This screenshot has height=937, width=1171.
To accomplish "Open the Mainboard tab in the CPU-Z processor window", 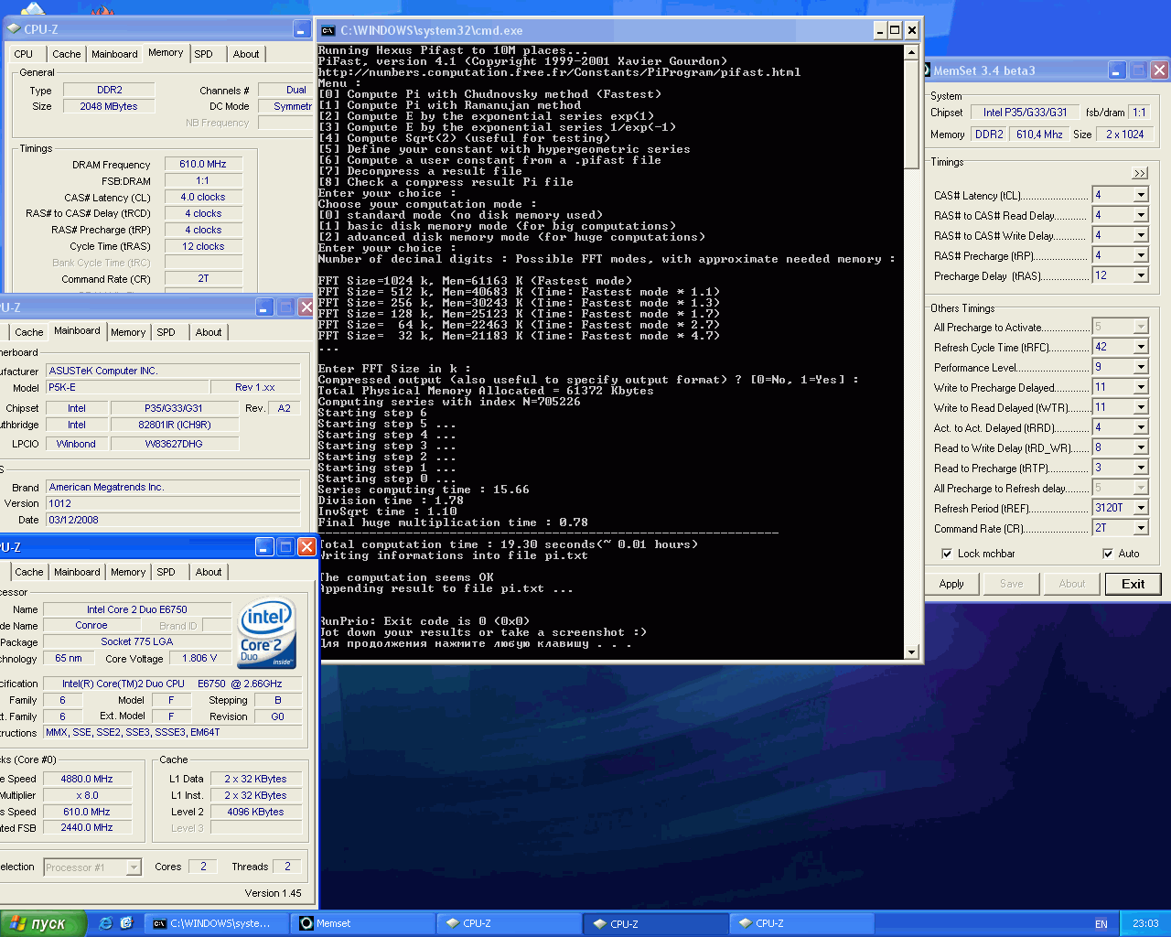I will tap(77, 572).
